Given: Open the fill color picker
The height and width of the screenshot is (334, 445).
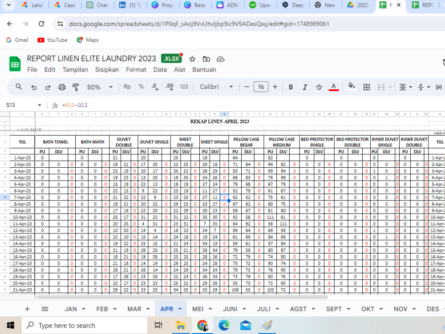Looking at the screenshot, I should click(x=352, y=86).
